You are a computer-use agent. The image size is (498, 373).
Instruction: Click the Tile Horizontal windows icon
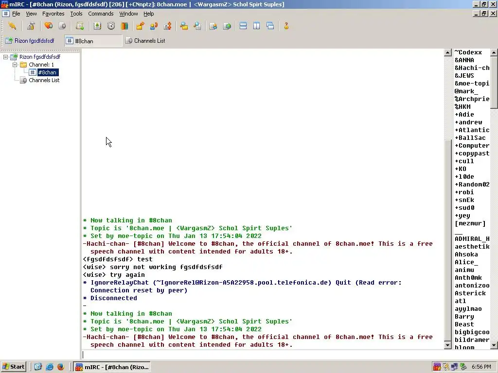[243, 26]
